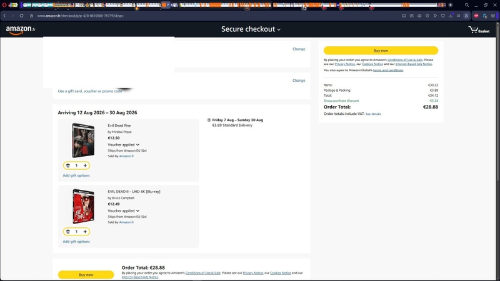Open the Opera main menu icon
This screenshot has width=500, height=281.
click(x=4, y=5)
